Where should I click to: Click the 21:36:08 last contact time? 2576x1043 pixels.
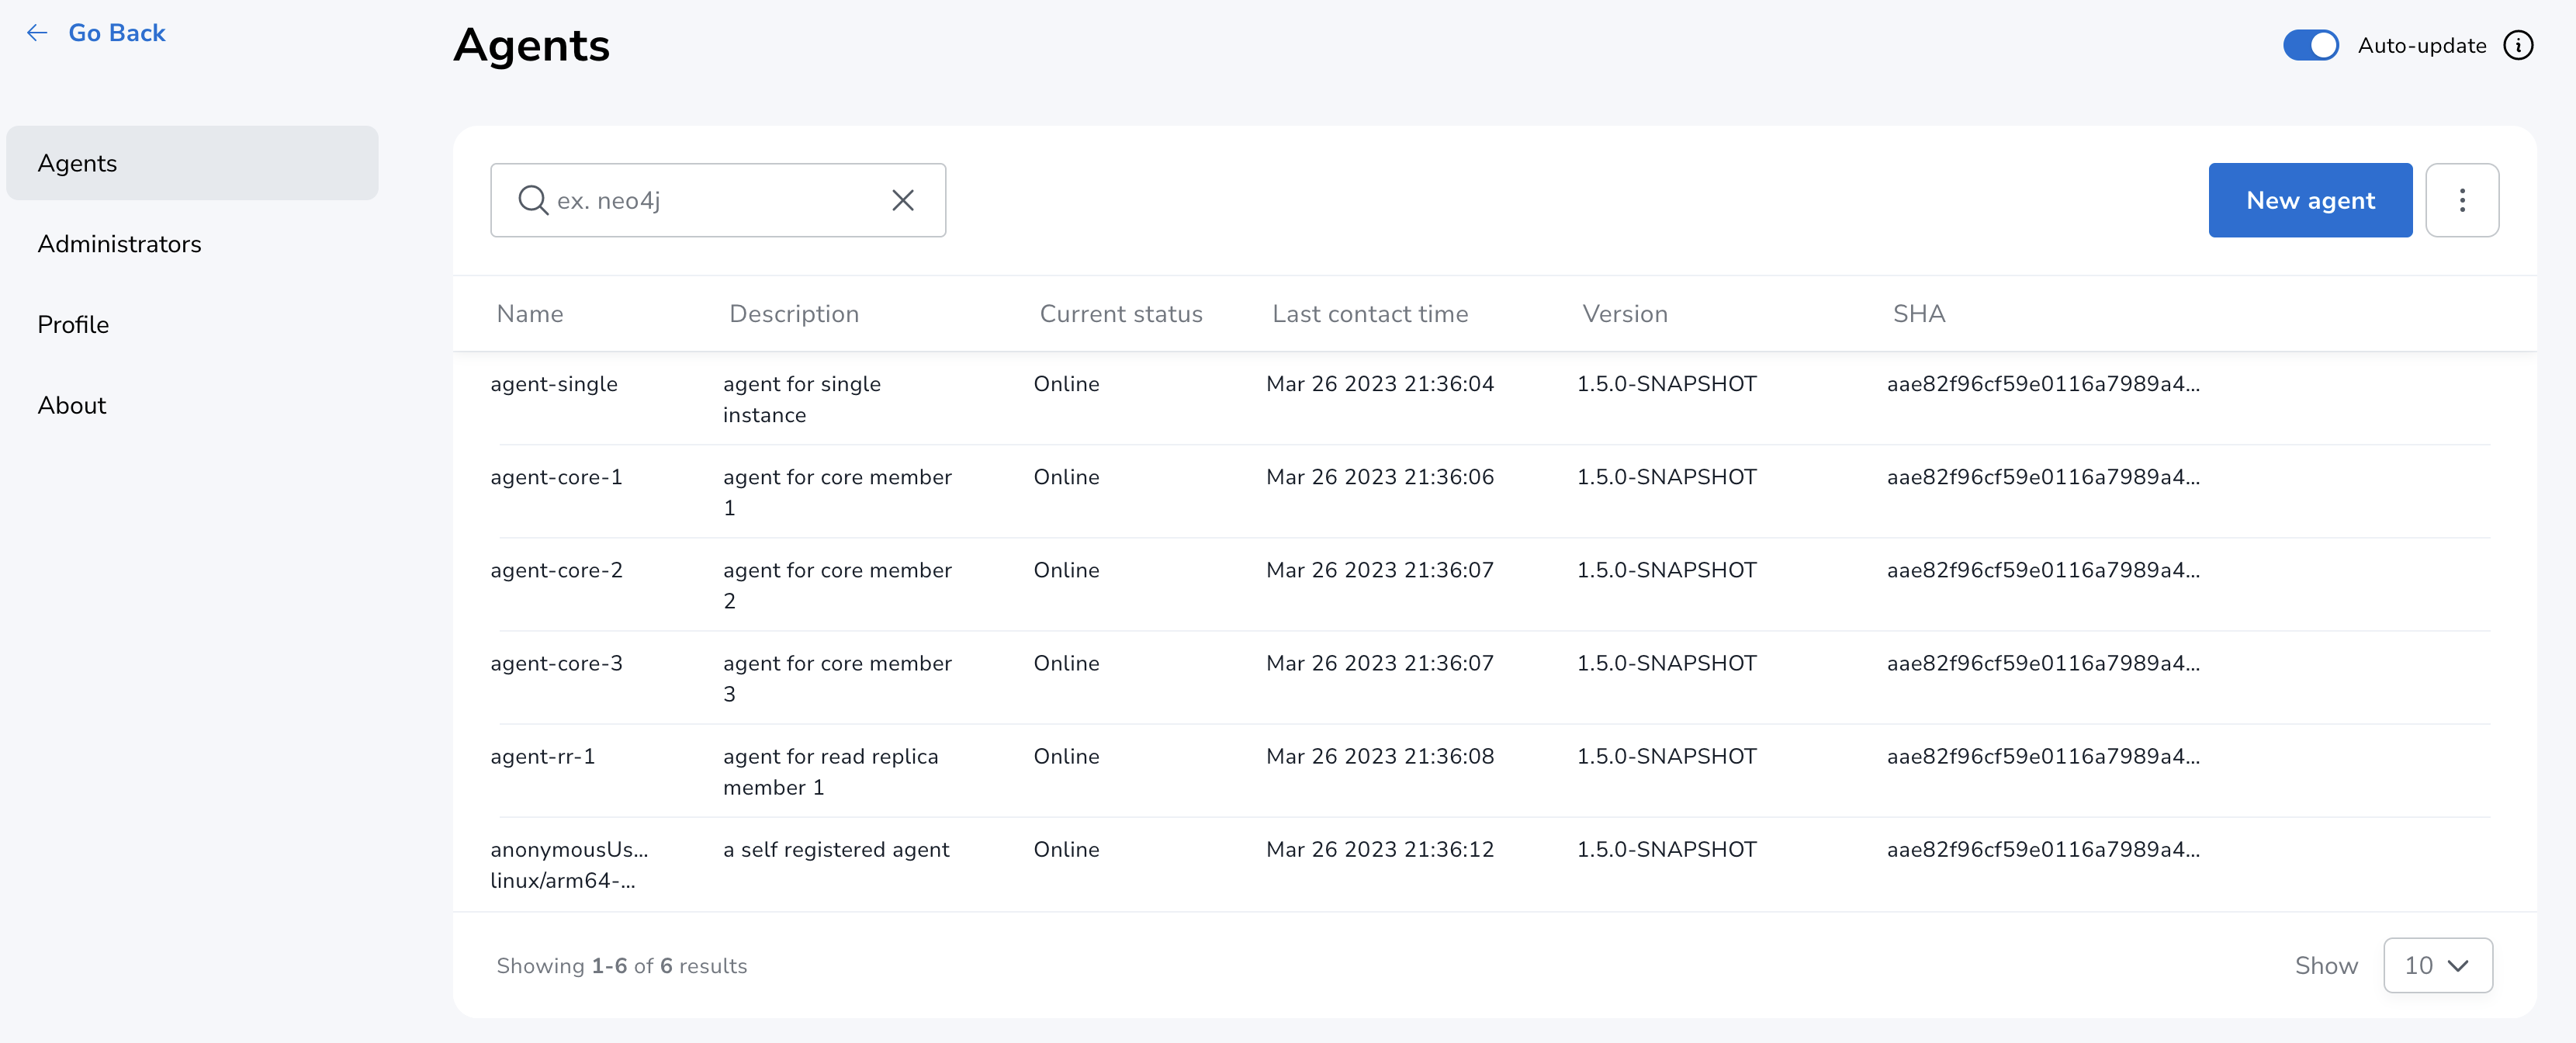[1379, 756]
